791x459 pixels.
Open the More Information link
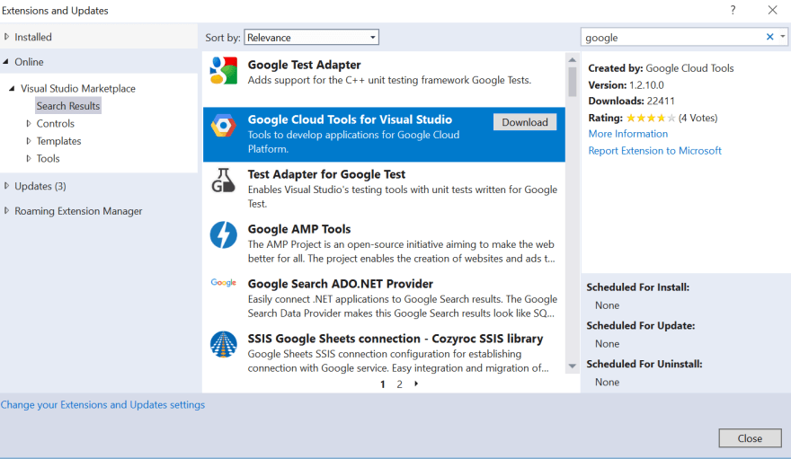(x=628, y=134)
